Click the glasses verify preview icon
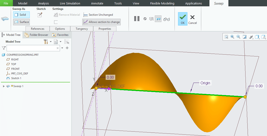This screenshot has width=267, height=136. click(167, 19)
